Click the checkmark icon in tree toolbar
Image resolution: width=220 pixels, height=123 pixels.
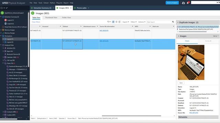[7, 8]
